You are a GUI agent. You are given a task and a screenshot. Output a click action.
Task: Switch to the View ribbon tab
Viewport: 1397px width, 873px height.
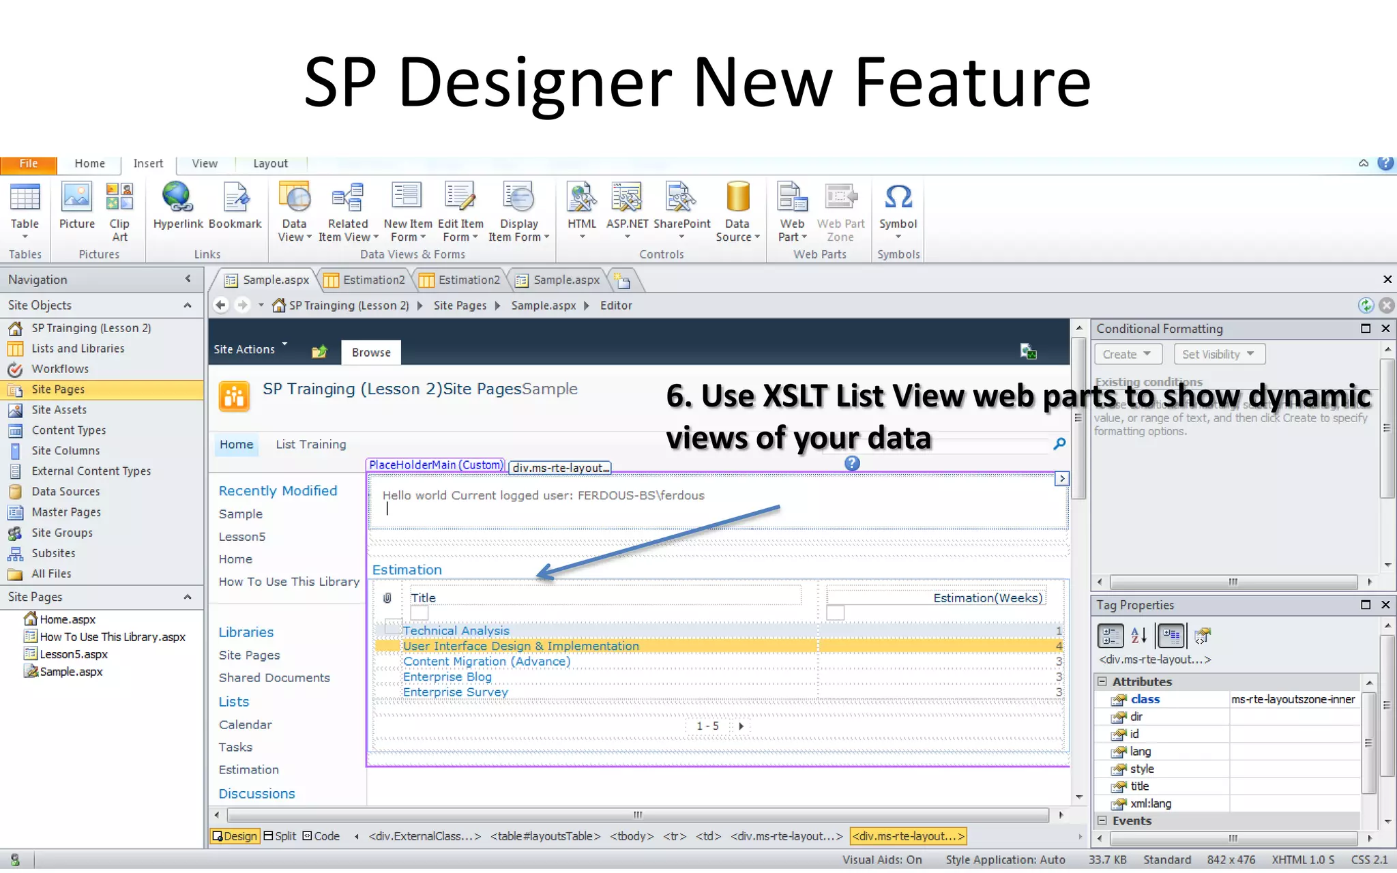coord(205,164)
